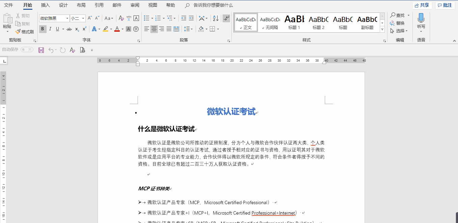Image resolution: width=458 pixels, height=223 pixels.
Task: Expand the numbered list dropdown arrow
Action: 164,18
